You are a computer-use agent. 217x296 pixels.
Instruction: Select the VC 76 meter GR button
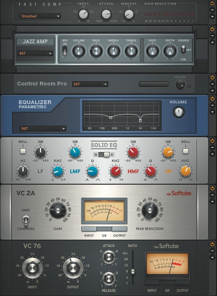click(167, 283)
